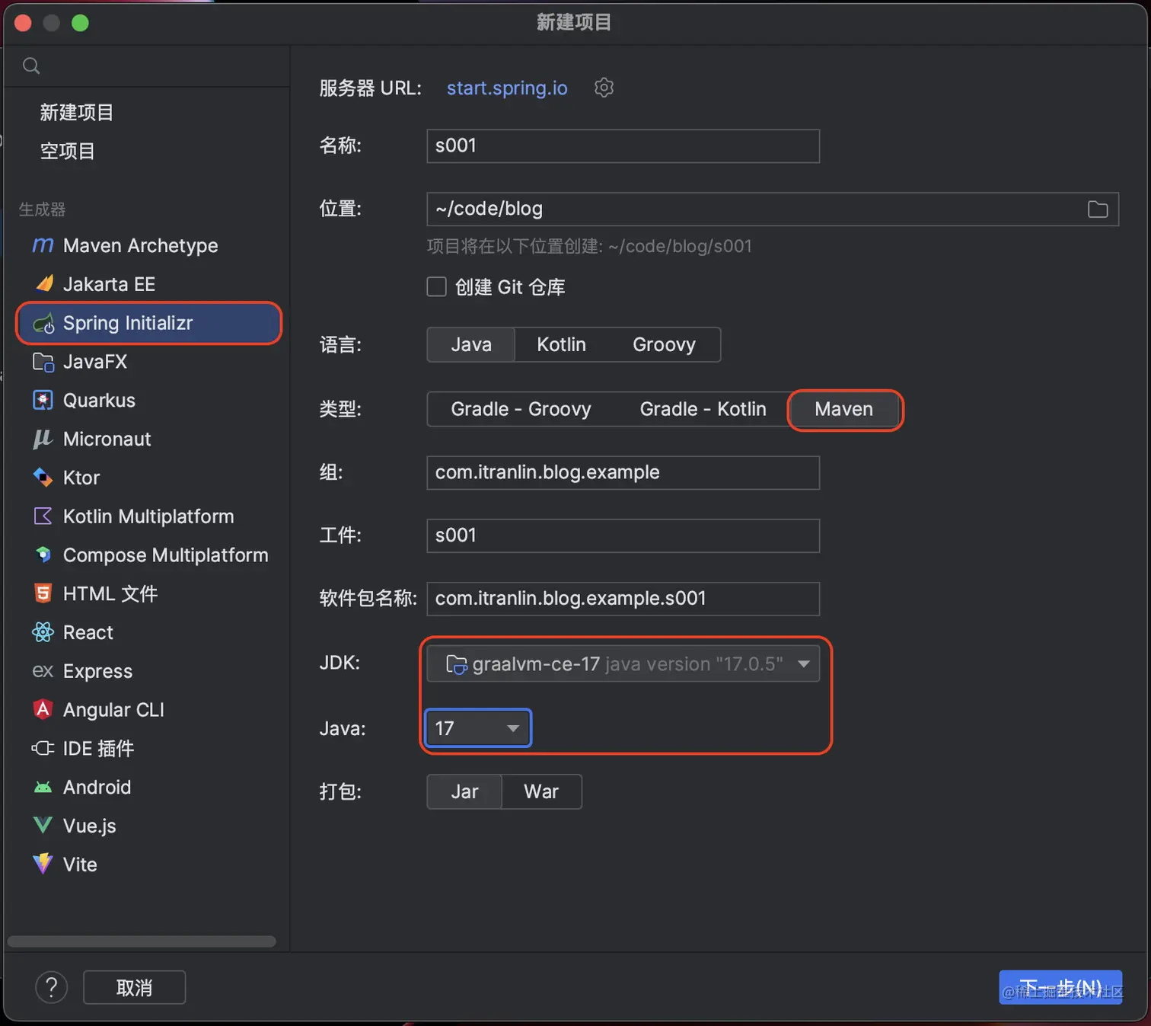Open help with the question mark button
1151x1026 pixels.
[52, 987]
